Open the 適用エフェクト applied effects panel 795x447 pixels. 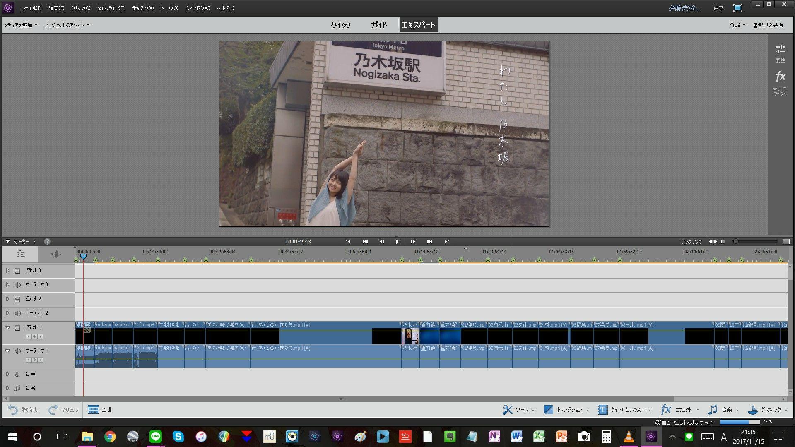coord(780,84)
